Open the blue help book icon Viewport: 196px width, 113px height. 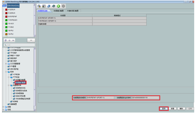[x=54, y=6]
